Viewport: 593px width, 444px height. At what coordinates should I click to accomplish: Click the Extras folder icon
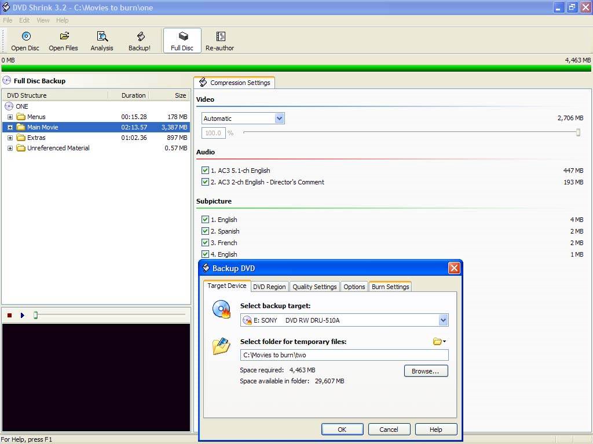click(21, 138)
